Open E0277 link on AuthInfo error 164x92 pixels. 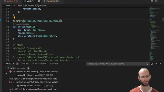click(42, 86)
